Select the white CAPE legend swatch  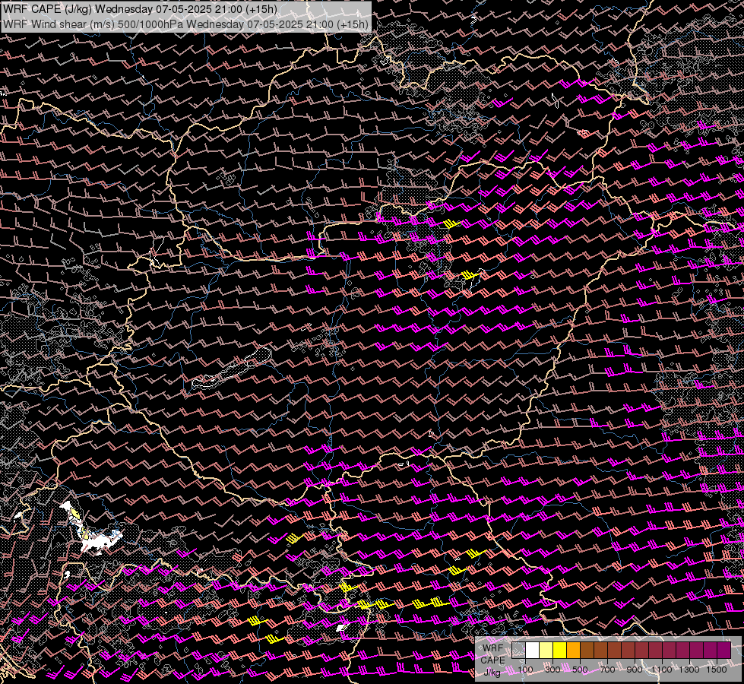[x=533, y=650]
